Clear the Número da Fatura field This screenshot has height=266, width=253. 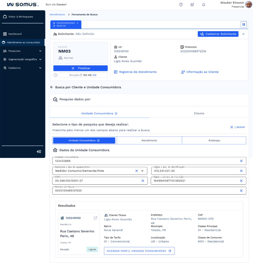click(241, 190)
